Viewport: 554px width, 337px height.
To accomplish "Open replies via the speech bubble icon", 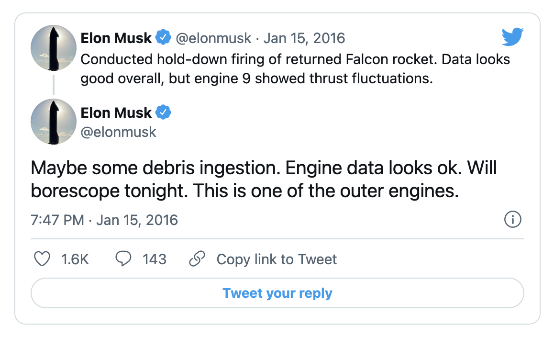I will pos(123,259).
